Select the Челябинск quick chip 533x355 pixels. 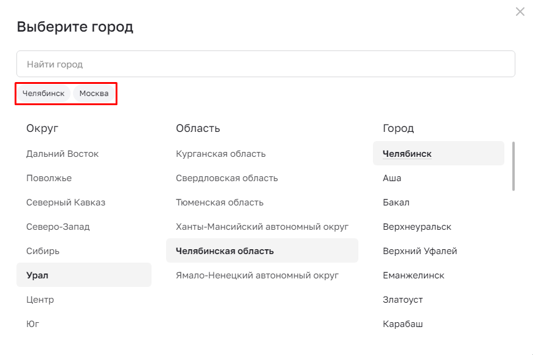[x=44, y=94]
